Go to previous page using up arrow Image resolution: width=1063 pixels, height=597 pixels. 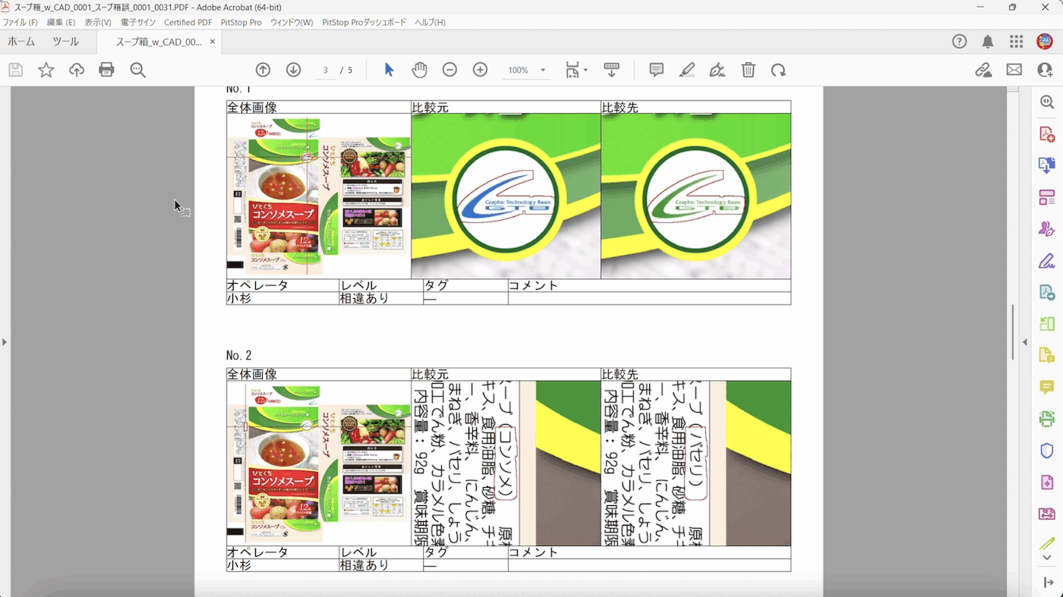coord(263,70)
